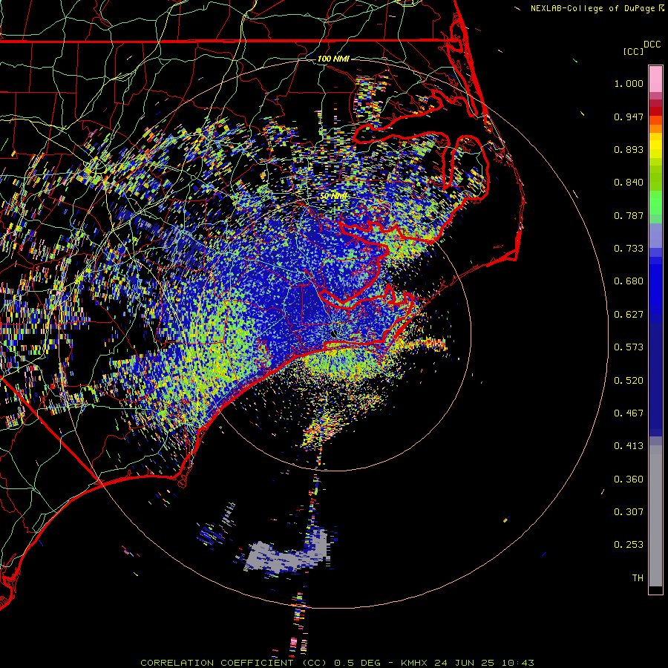The image size is (668, 668).
Task: Pick the gray color bar segment
Action: [x=655, y=516]
